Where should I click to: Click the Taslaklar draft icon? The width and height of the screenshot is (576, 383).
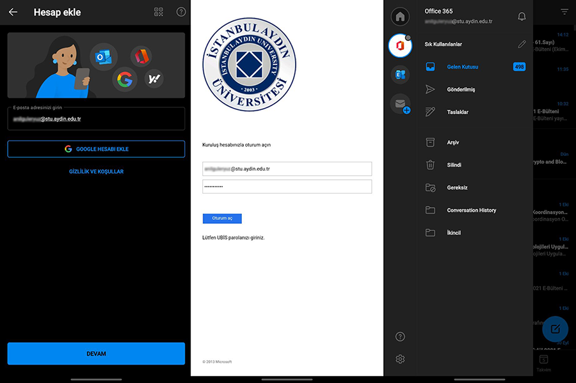tap(430, 112)
